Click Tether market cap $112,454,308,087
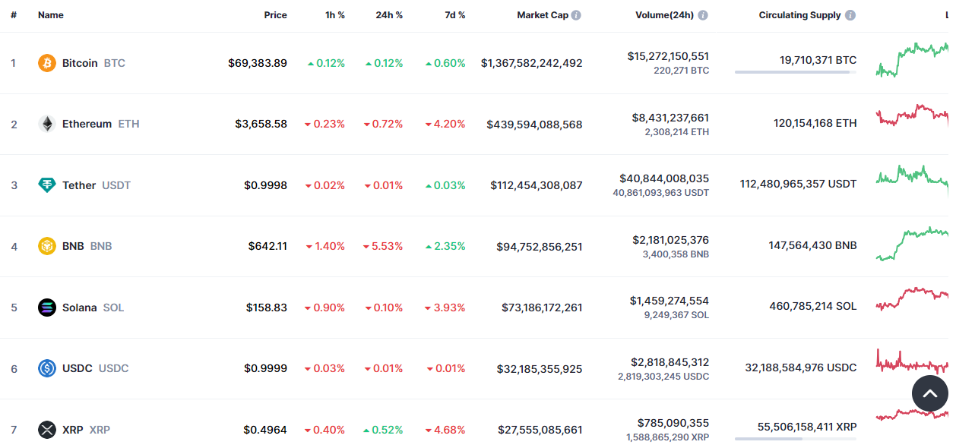This screenshot has height=448, width=956. click(537, 185)
